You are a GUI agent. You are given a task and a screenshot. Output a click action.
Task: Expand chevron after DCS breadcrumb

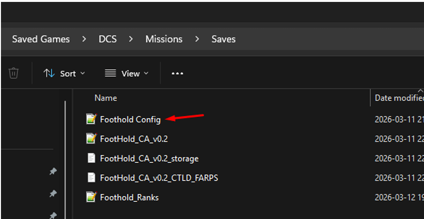[x=131, y=39]
